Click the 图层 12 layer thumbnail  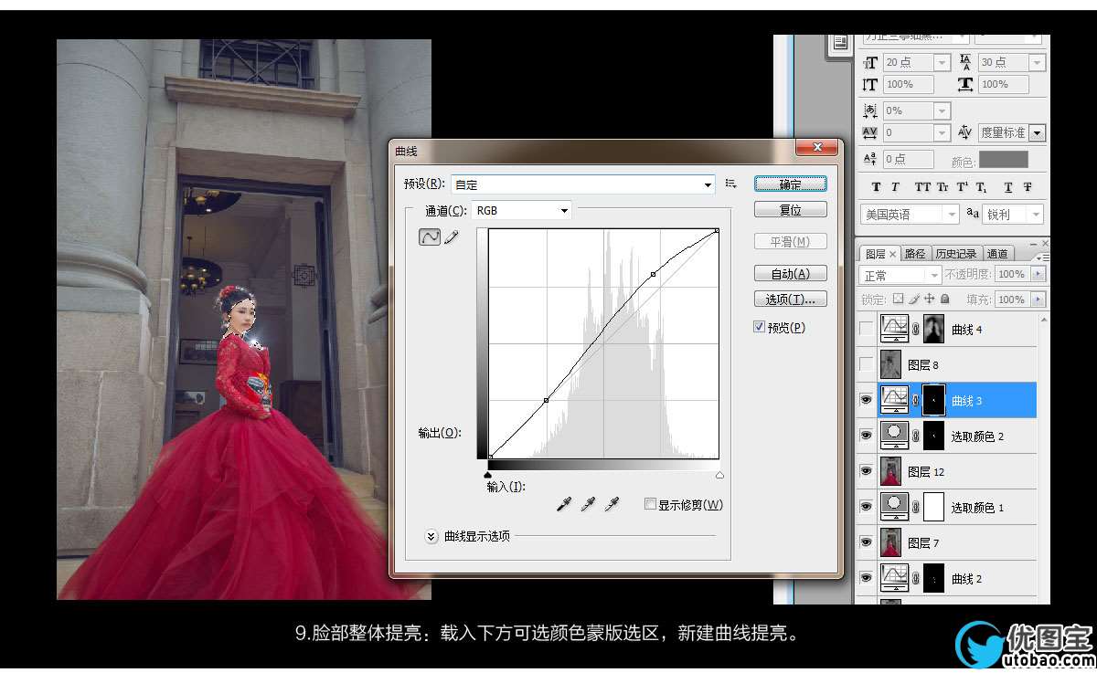pyautogui.click(x=889, y=471)
